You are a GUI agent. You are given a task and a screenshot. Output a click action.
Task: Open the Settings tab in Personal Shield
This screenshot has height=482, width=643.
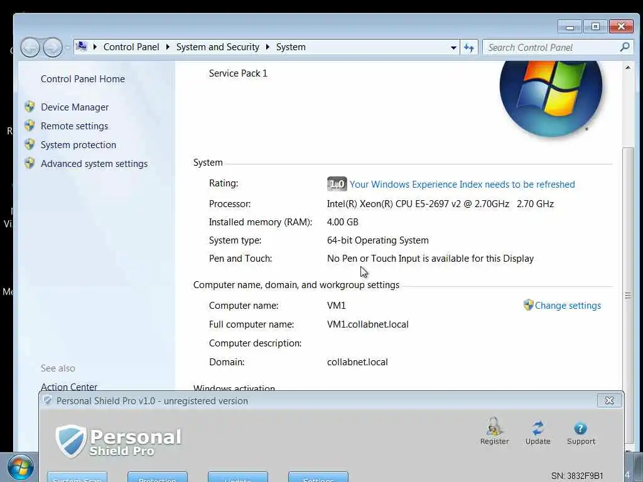[318, 477]
